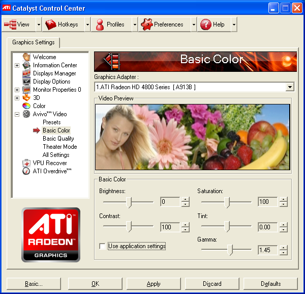This screenshot has height=294, width=305.
Task: Click the Discard button
Action: pyautogui.click(x=212, y=284)
